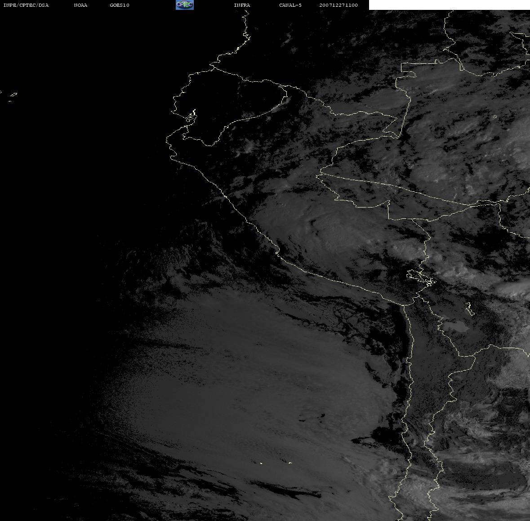Click the left white island marker in southern Pacific

(261, 462)
